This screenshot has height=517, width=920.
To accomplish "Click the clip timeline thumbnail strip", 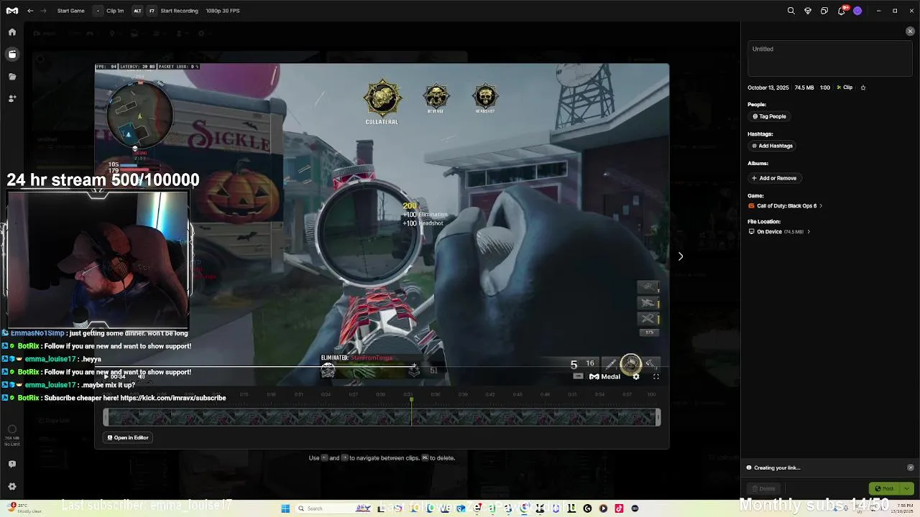I will (382, 417).
